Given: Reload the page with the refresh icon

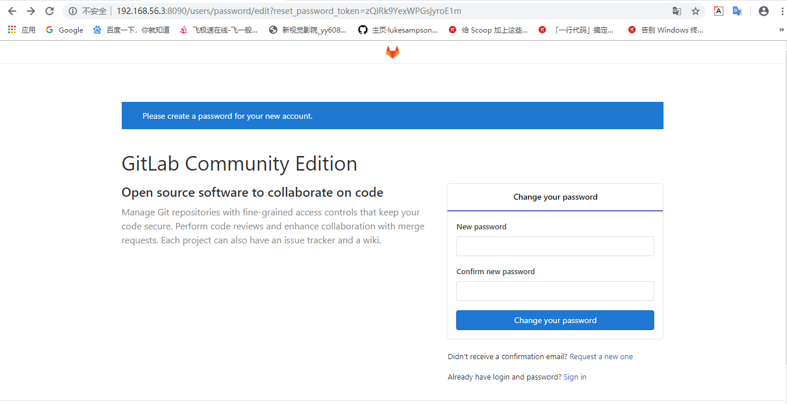Looking at the screenshot, I should tap(50, 11).
